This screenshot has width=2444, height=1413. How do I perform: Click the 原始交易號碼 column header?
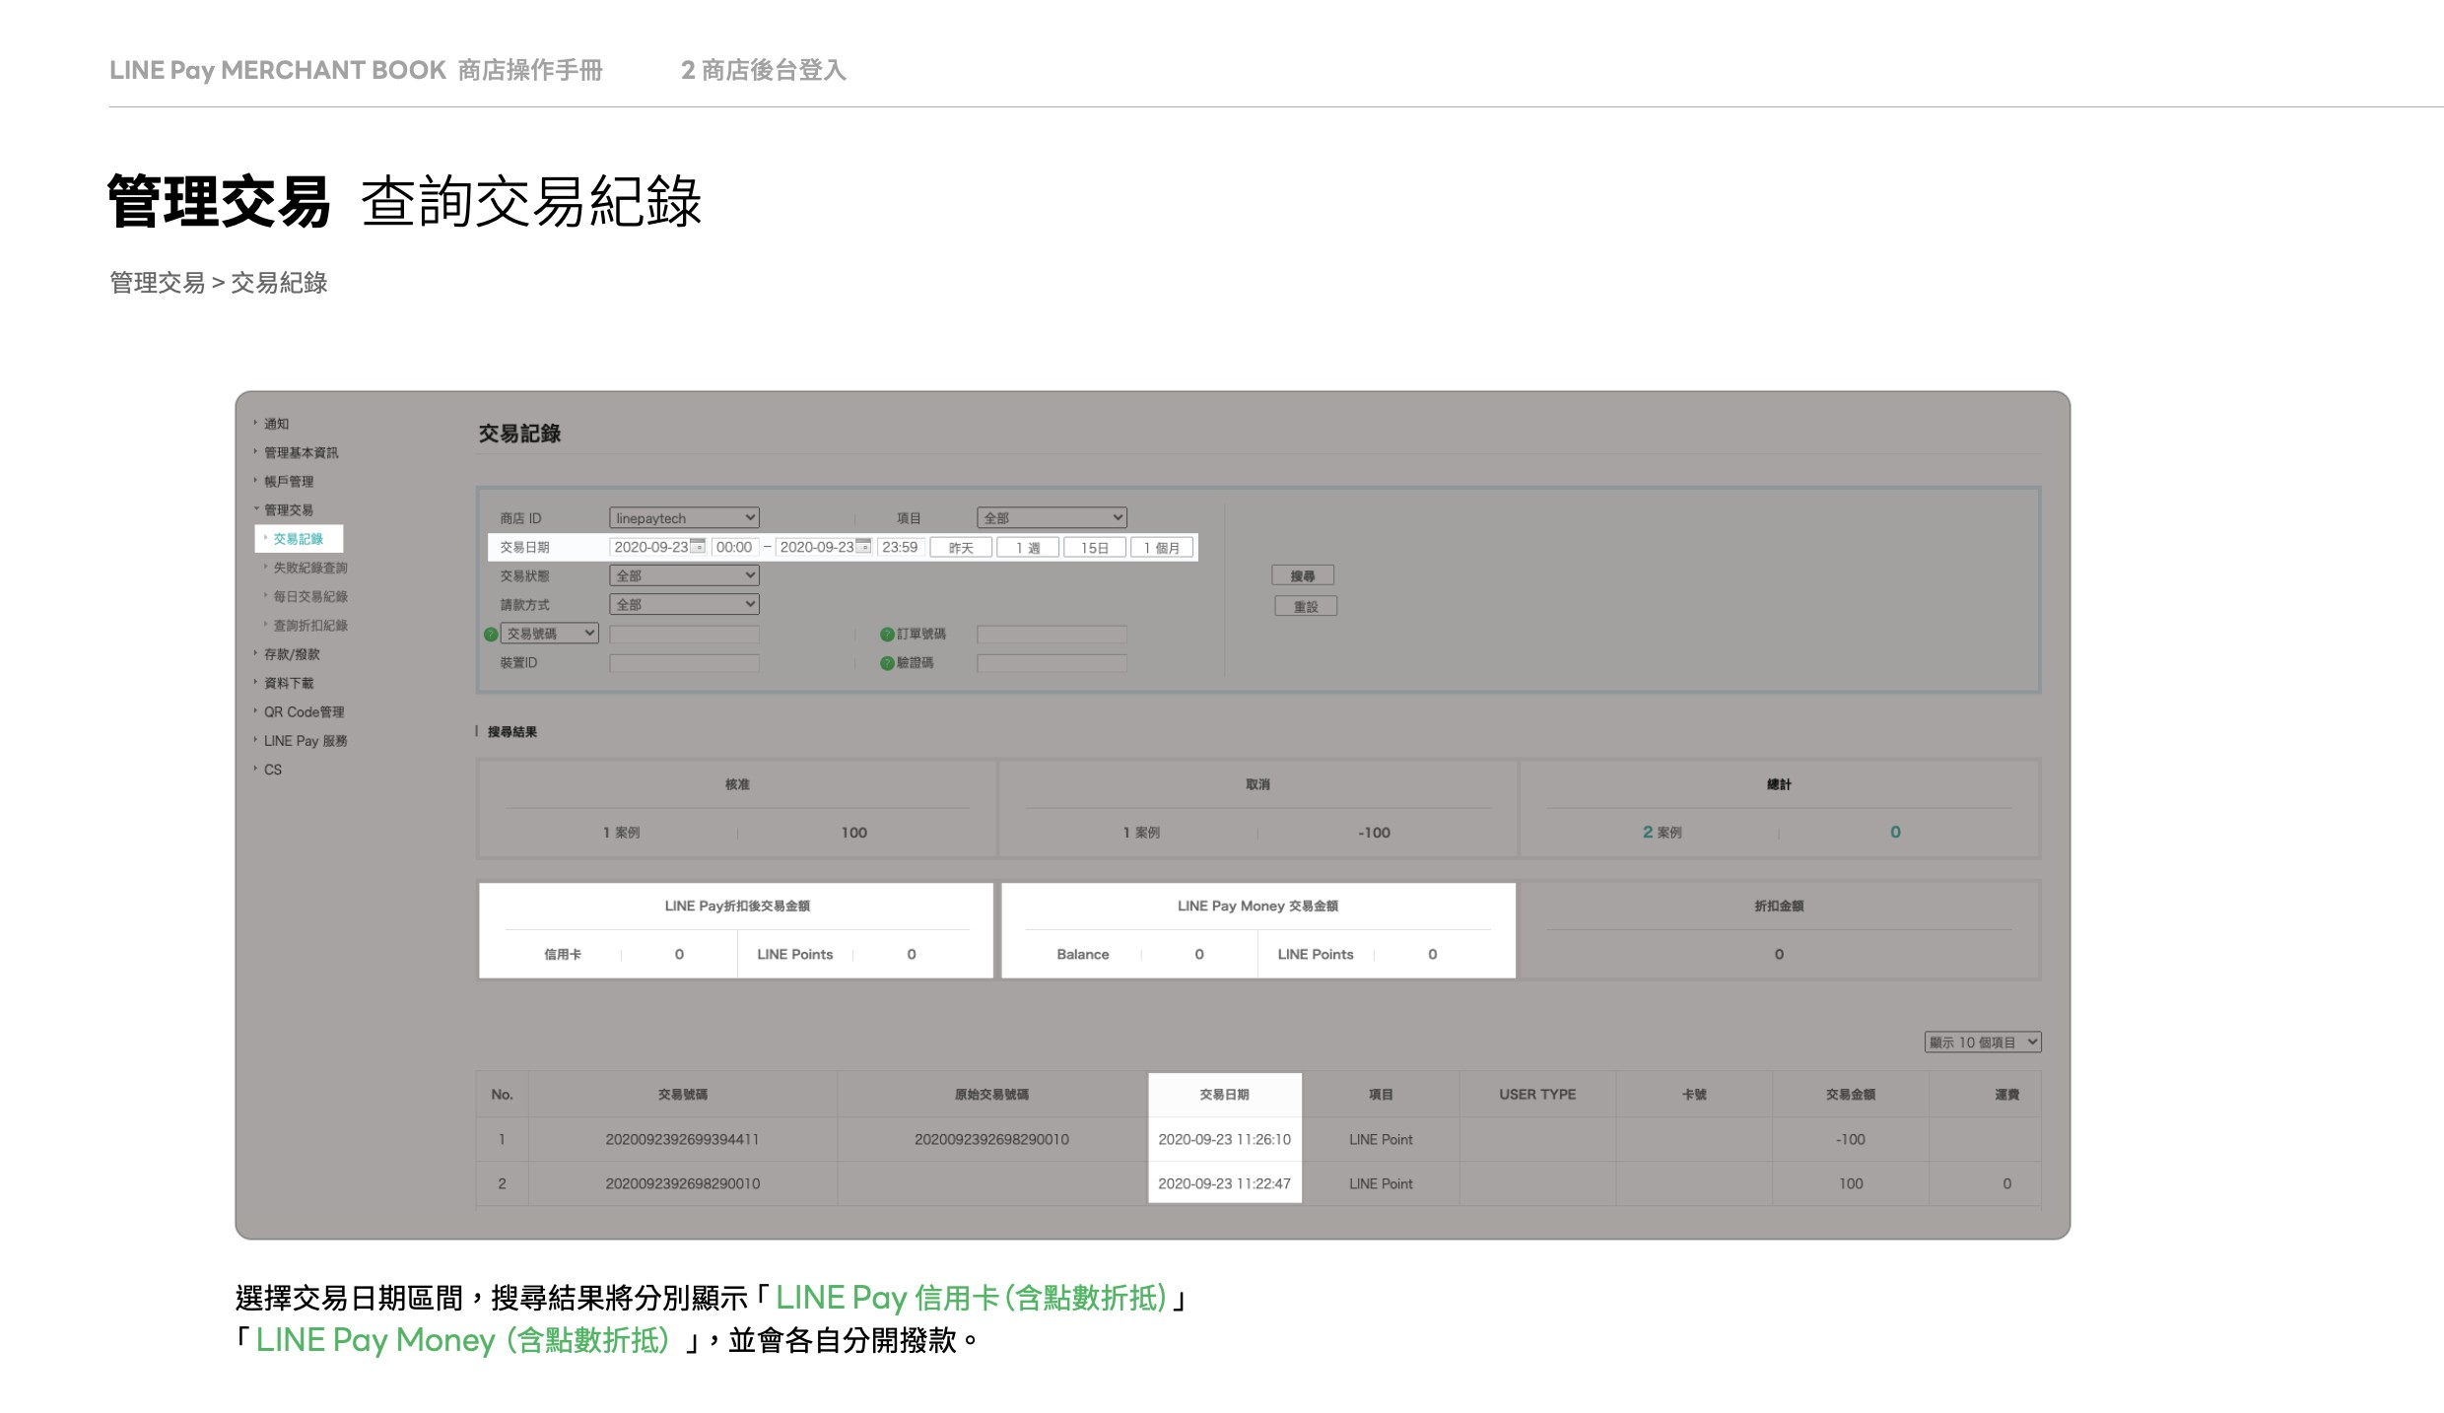point(991,1094)
